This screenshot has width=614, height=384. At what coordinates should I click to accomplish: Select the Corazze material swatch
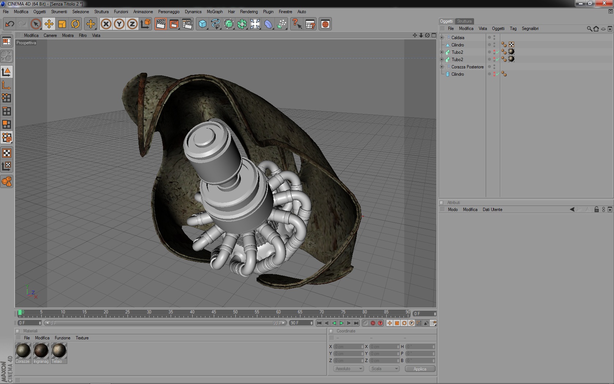[x=23, y=351]
